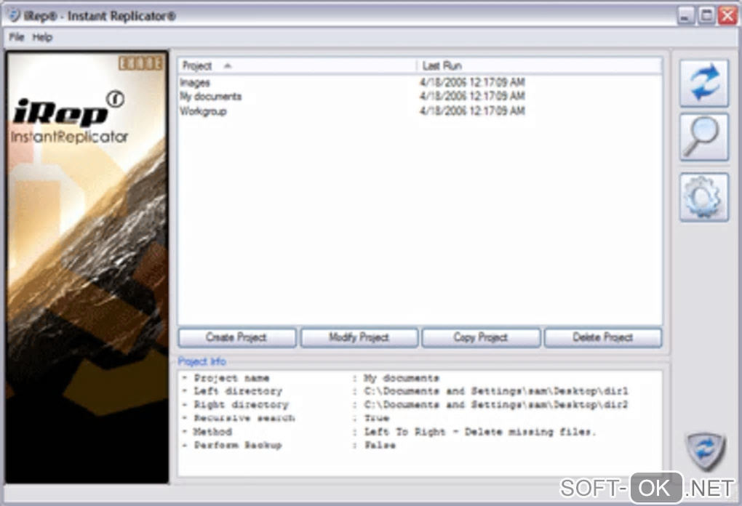Click the Create Project button

(237, 337)
